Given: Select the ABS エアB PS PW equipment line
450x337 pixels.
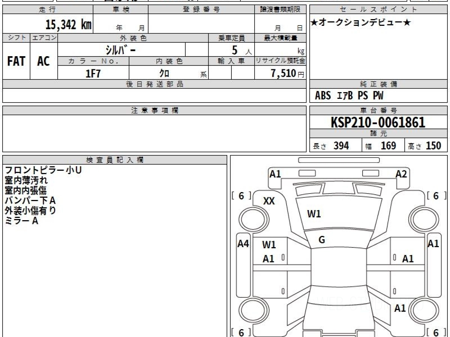Looking at the screenshot, I should pyautogui.click(x=349, y=96).
